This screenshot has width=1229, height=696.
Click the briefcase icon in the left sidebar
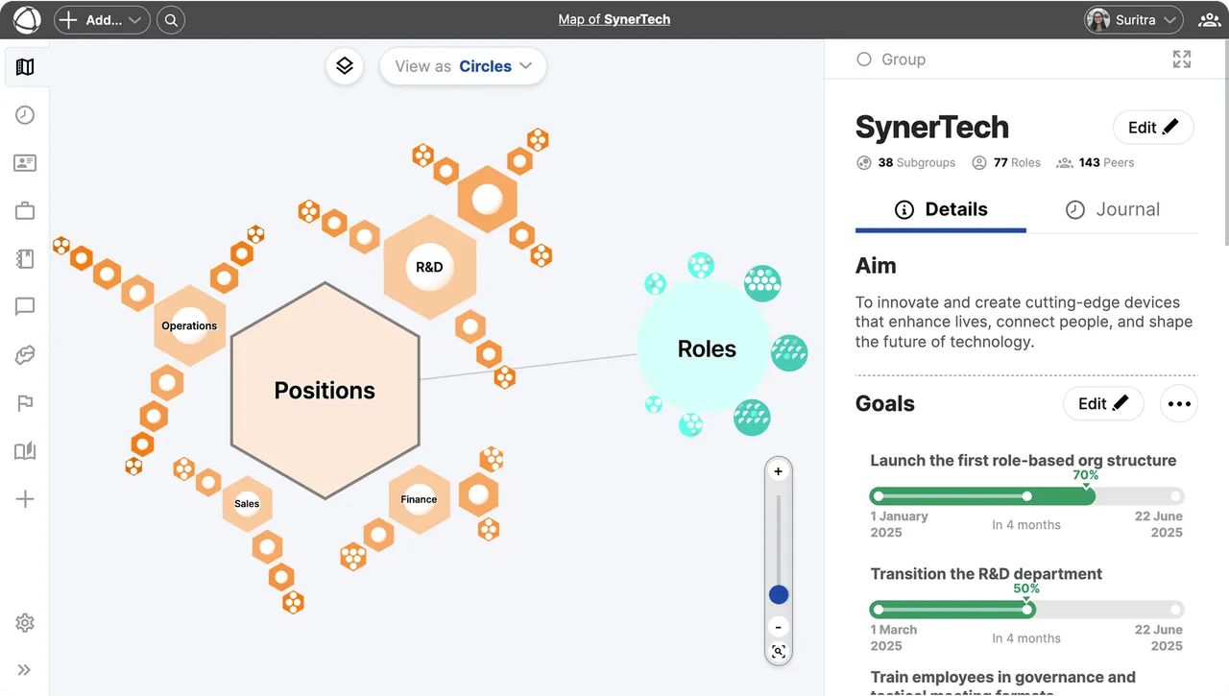point(25,210)
